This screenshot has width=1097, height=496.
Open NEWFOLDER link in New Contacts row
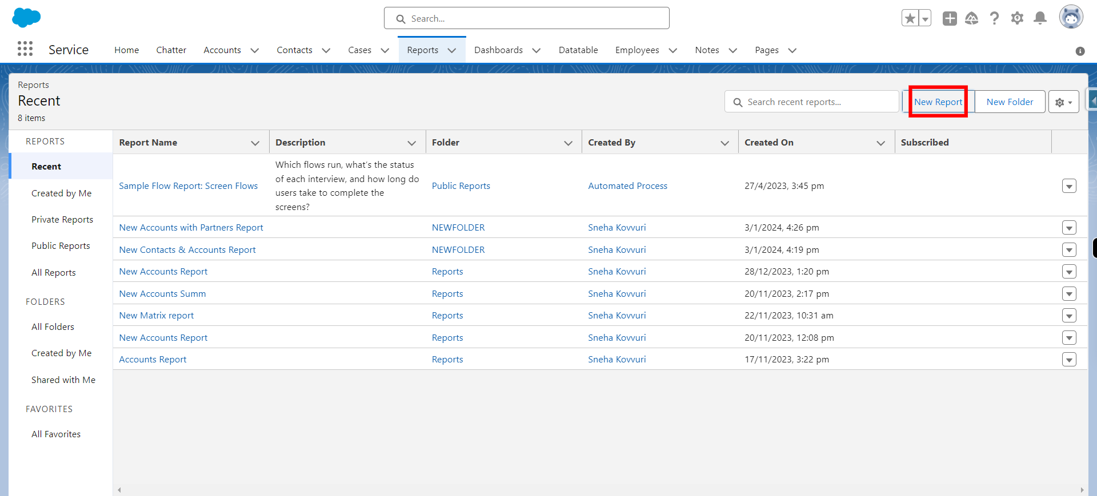tap(458, 250)
